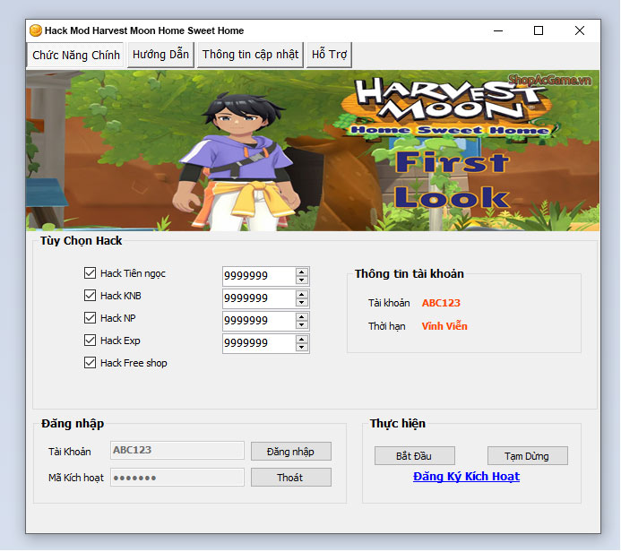This screenshot has height=552, width=621.
Task: Click the Mã Kích hoạt password field
Action: pos(177,478)
